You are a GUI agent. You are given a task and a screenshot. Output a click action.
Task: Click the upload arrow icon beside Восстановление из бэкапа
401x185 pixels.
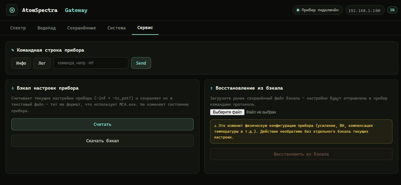[x=211, y=88]
